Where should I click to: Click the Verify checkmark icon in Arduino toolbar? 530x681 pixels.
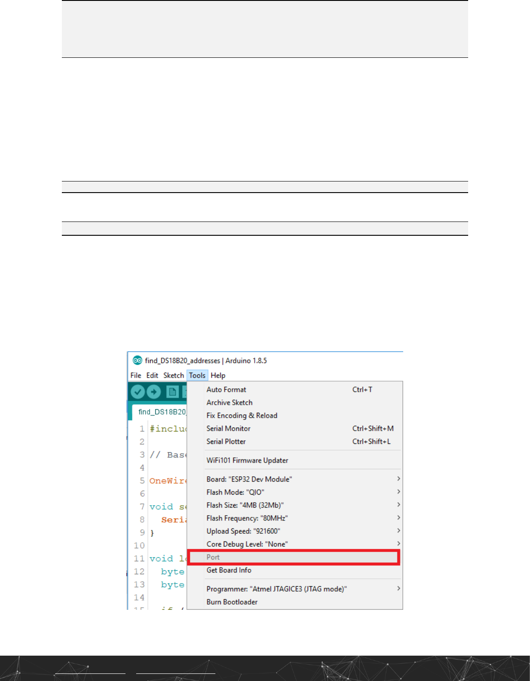[x=138, y=392]
